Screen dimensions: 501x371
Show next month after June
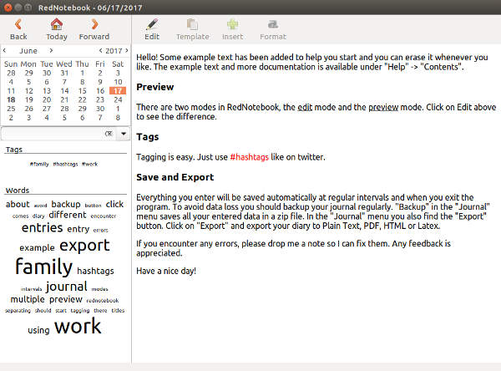(51, 50)
